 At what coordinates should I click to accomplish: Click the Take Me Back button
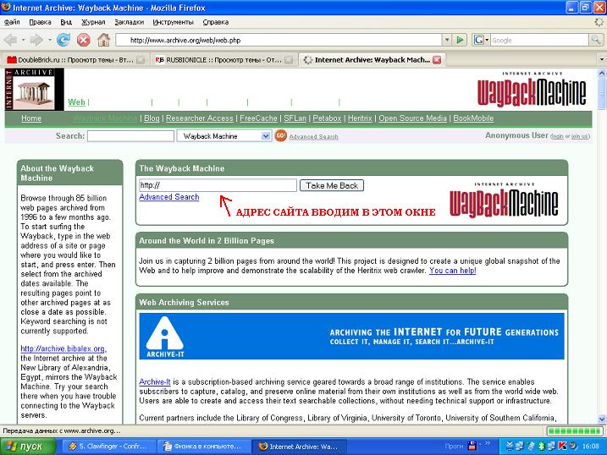[332, 185]
